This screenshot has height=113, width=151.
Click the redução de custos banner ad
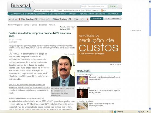point(99,44)
